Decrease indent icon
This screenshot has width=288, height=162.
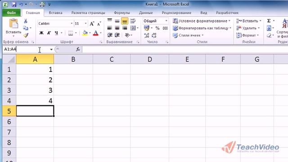pos(110,35)
